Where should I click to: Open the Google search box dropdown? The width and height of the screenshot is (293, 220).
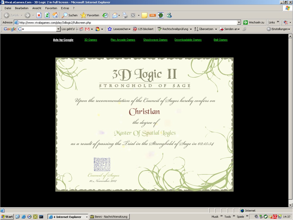[x=58, y=29]
